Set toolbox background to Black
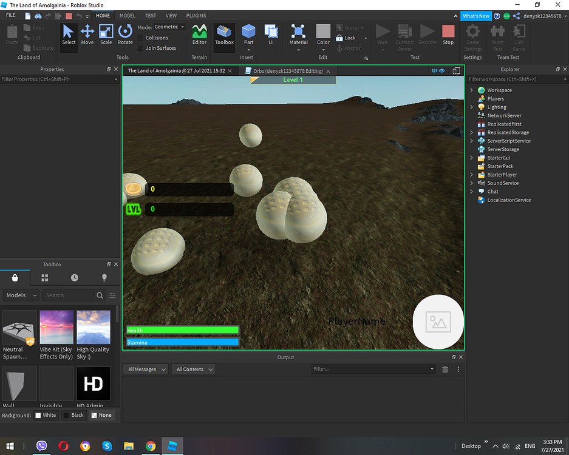 (x=73, y=415)
